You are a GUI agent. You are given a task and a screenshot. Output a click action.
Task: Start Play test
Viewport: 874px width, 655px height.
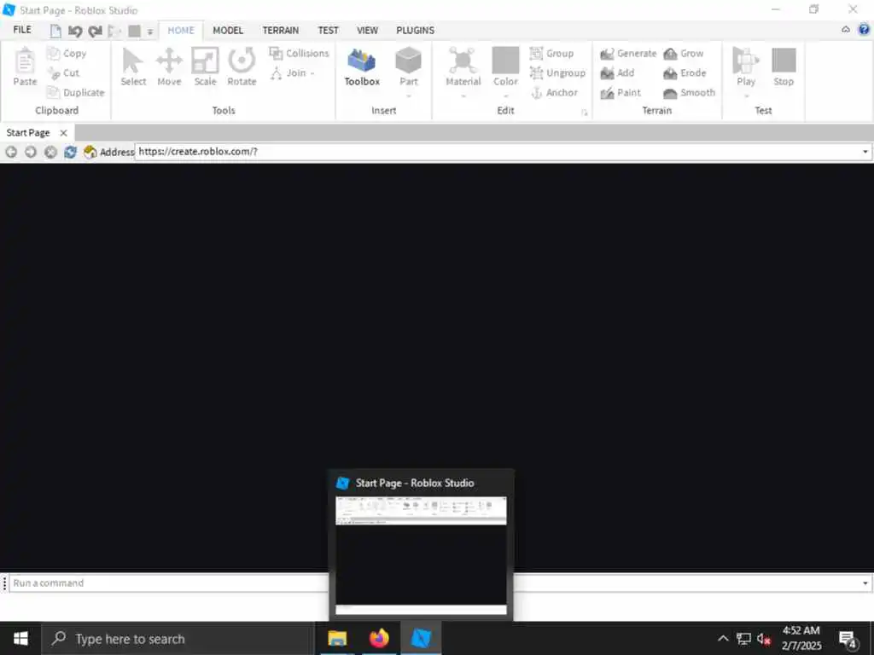746,67
